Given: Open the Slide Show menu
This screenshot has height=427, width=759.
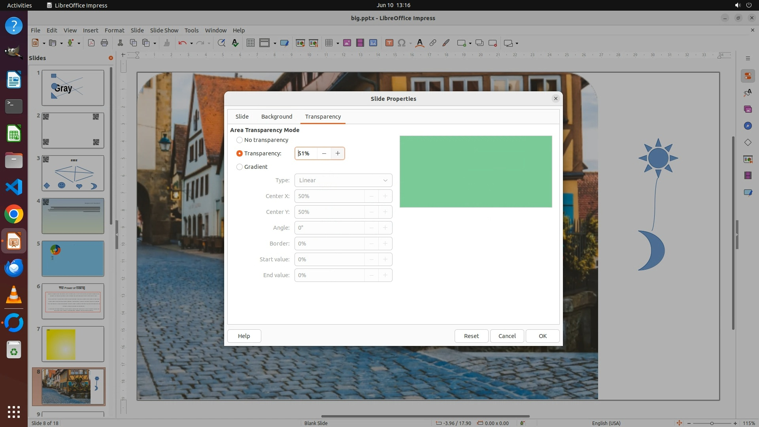Looking at the screenshot, I should tap(164, 30).
